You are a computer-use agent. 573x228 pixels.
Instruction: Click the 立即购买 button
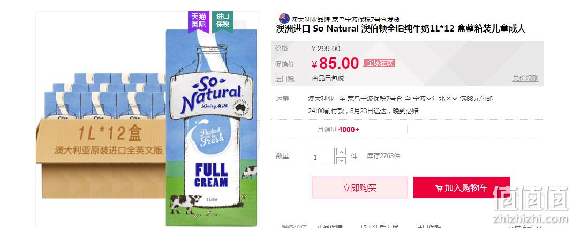(359, 187)
